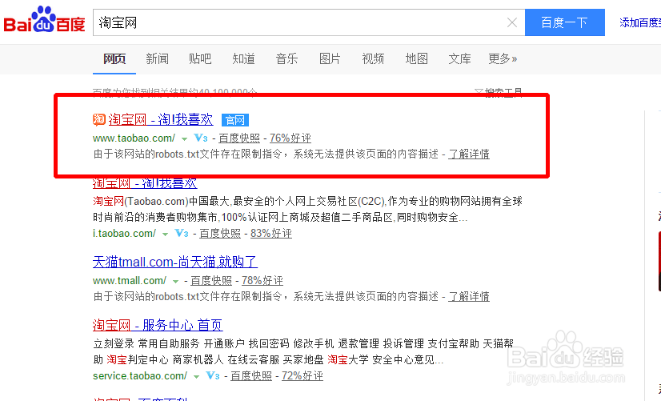Viewport: 661px width, 401px height.
Task: Click the Taobao favicon next to the first result
Action: coord(99,120)
